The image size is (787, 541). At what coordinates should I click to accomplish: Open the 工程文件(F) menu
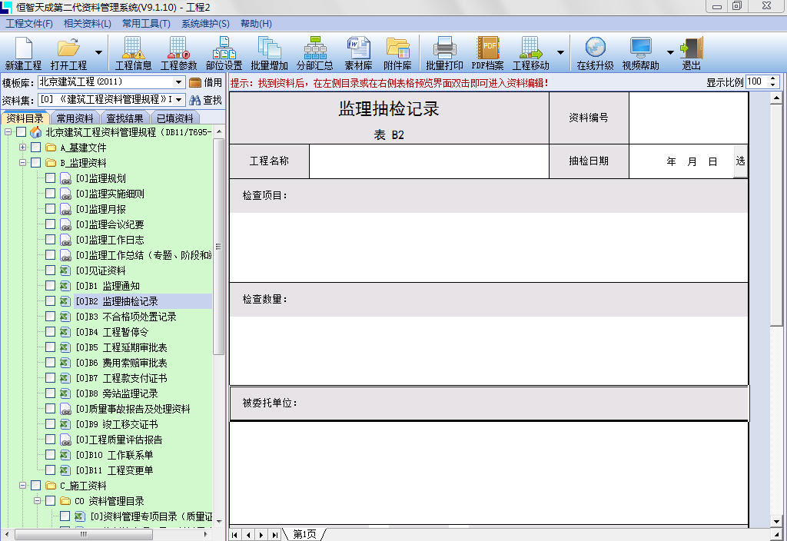(x=29, y=24)
